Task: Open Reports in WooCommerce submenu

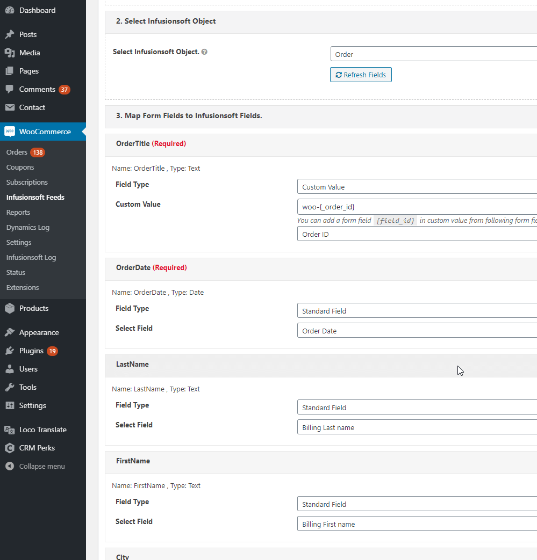Action: [x=18, y=212]
